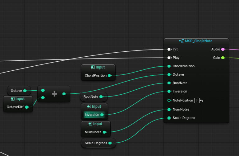Click the Play trigger input pin
Viewport: 239px width, 156px height.
tap(169, 58)
